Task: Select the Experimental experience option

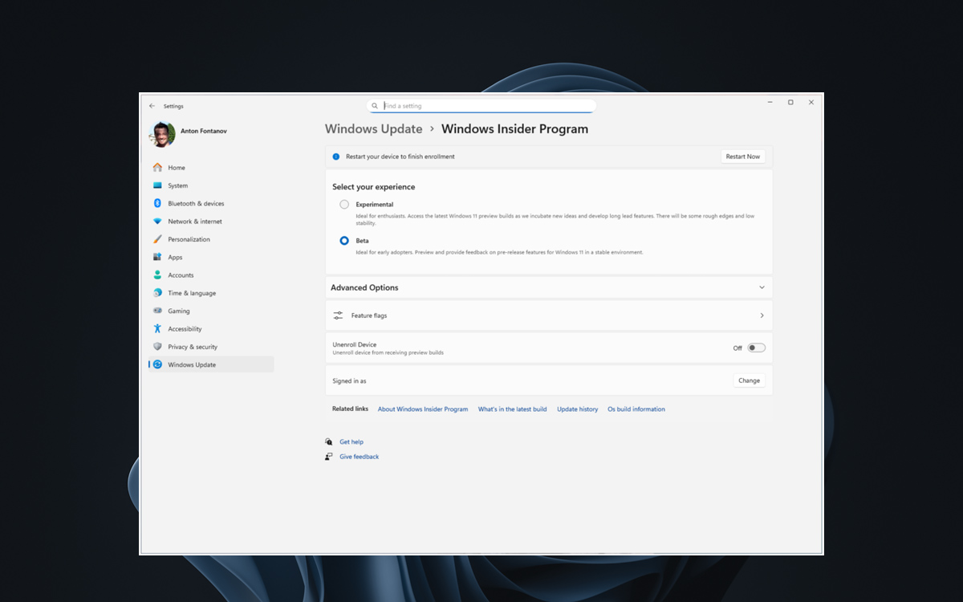Action: [x=343, y=205]
